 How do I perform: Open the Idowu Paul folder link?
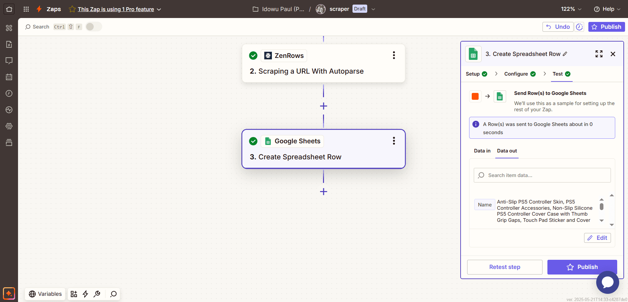click(x=278, y=9)
